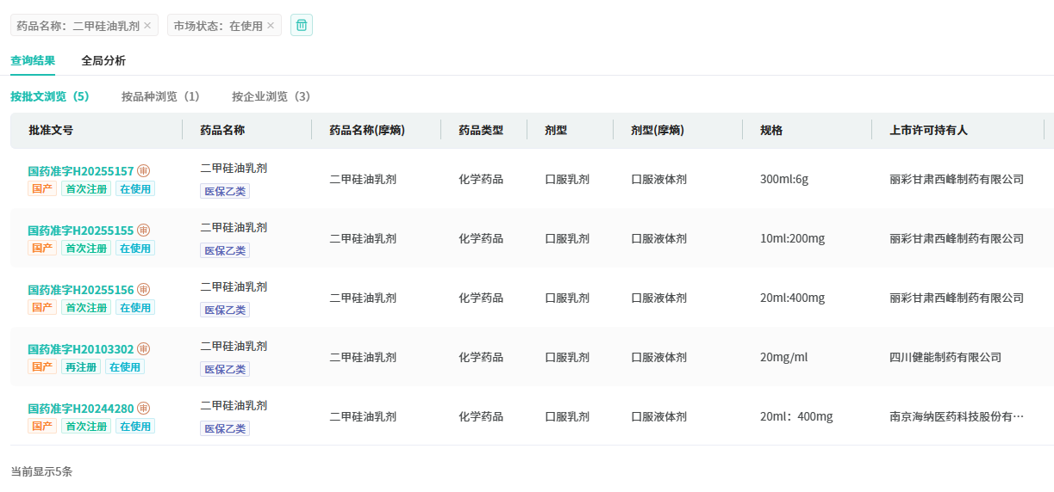Click the 批准文号 column header
Viewport: 1054px width, 492px height.
pyautogui.click(x=51, y=131)
